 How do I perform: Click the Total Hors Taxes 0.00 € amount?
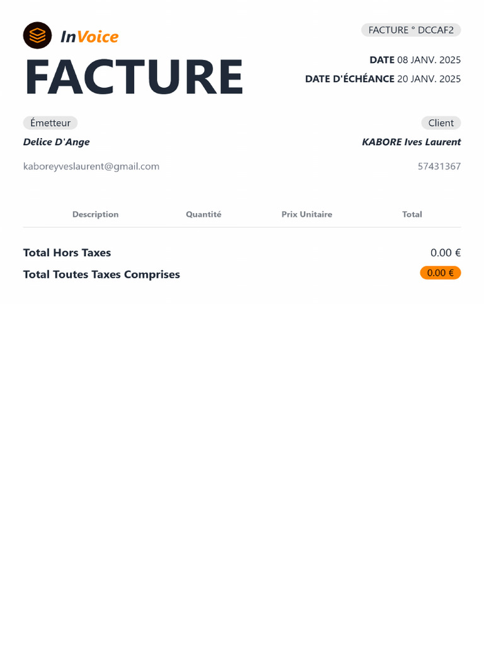[x=446, y=253]
